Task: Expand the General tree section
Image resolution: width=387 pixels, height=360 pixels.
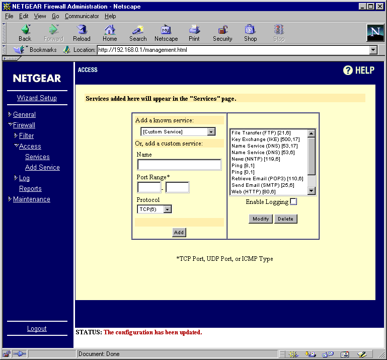Action: point(10,114)
